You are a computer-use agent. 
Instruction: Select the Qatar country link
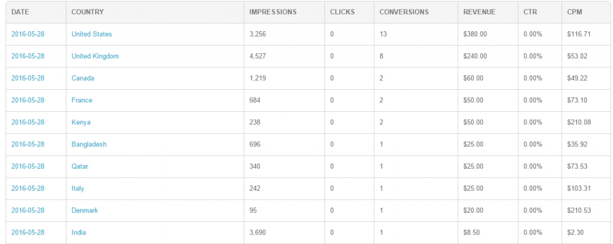[80, 166]
